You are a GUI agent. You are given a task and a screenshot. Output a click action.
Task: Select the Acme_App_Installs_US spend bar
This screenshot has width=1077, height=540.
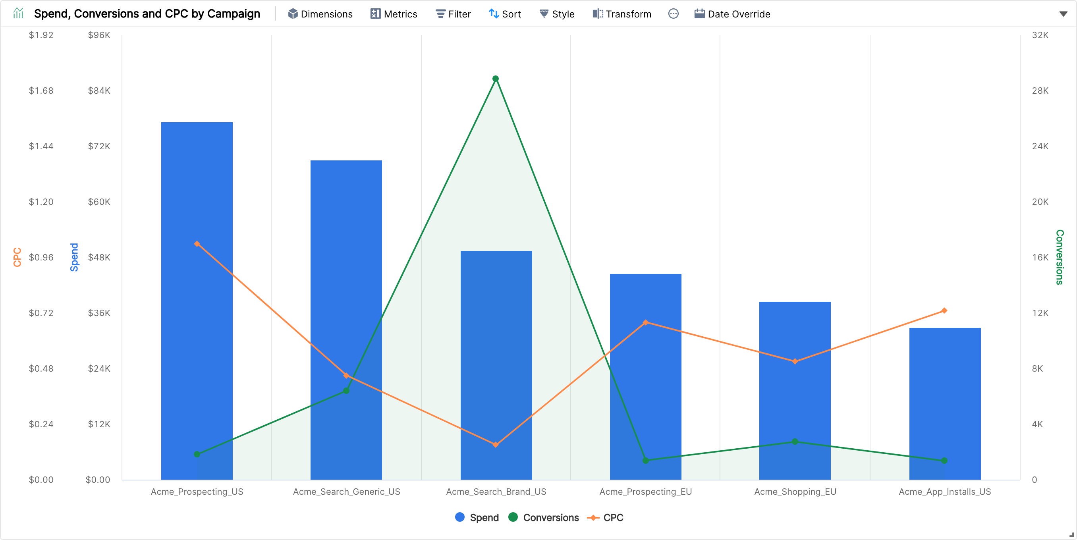pyautogui.click(x=945, y=404)
